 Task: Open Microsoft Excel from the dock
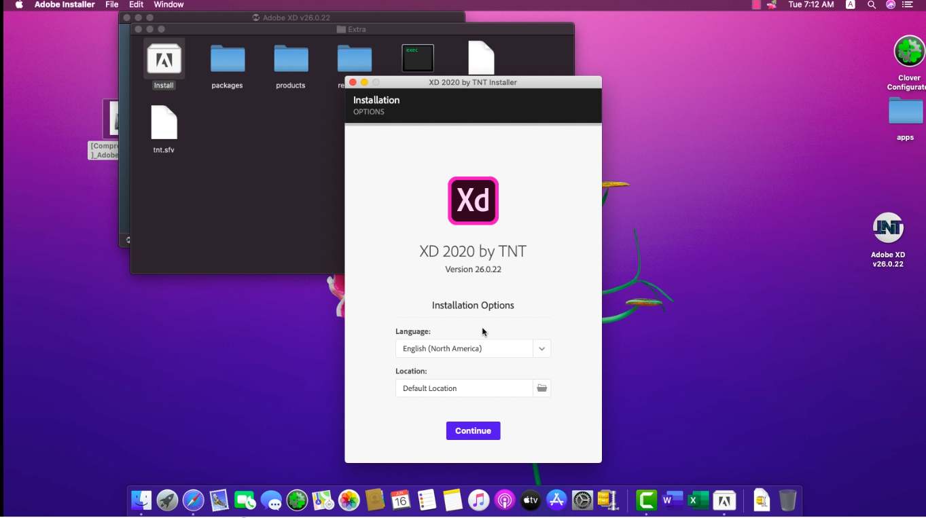698,501
